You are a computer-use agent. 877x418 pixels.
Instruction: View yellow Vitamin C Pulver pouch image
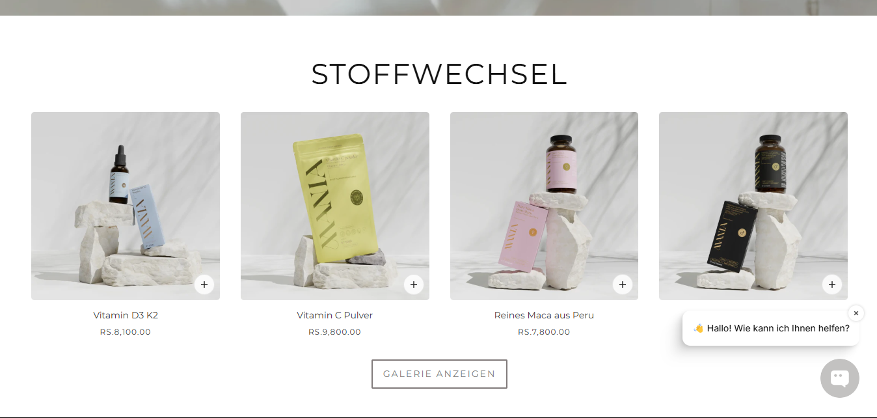click(x=335, y=206)
